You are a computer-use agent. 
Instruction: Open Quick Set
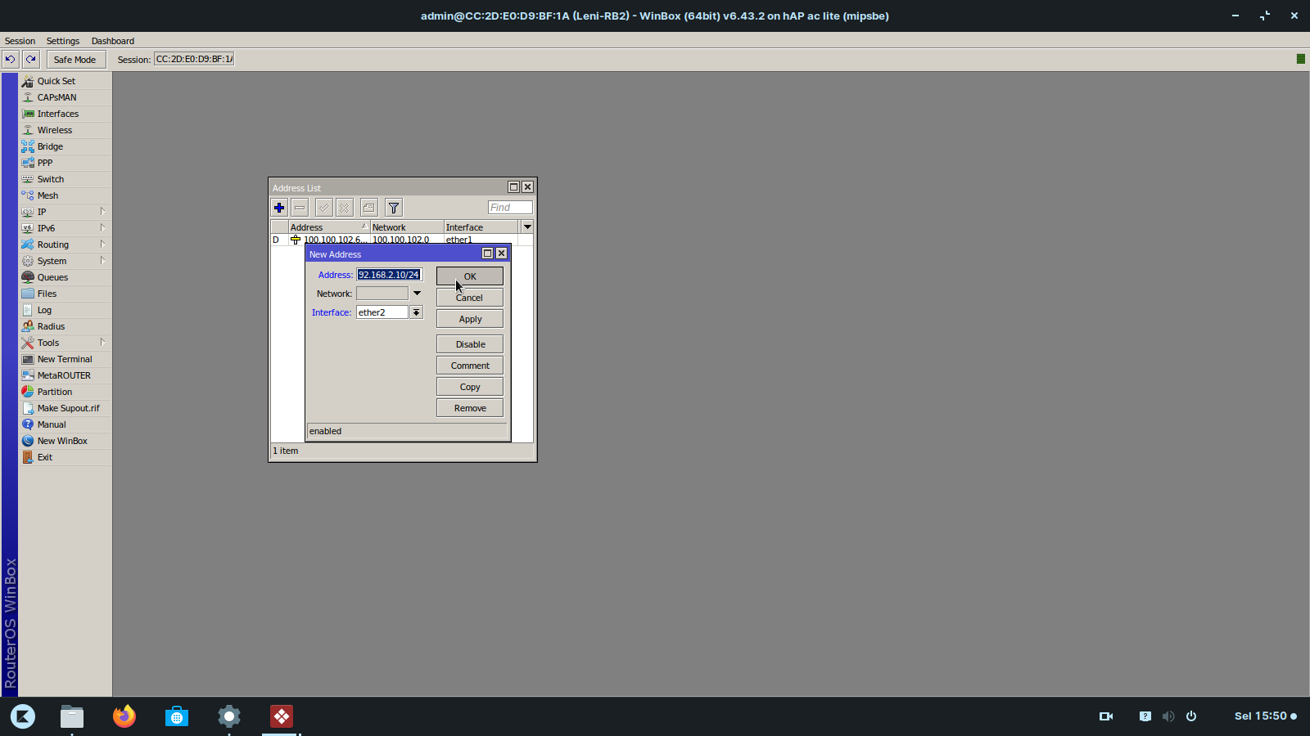[65, 81]
